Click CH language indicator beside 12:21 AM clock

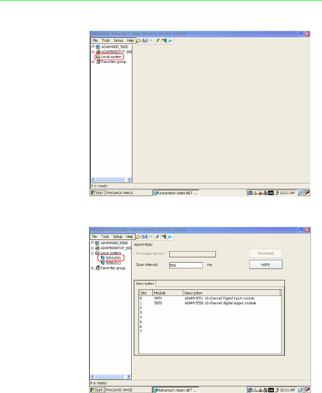point(271,193)
